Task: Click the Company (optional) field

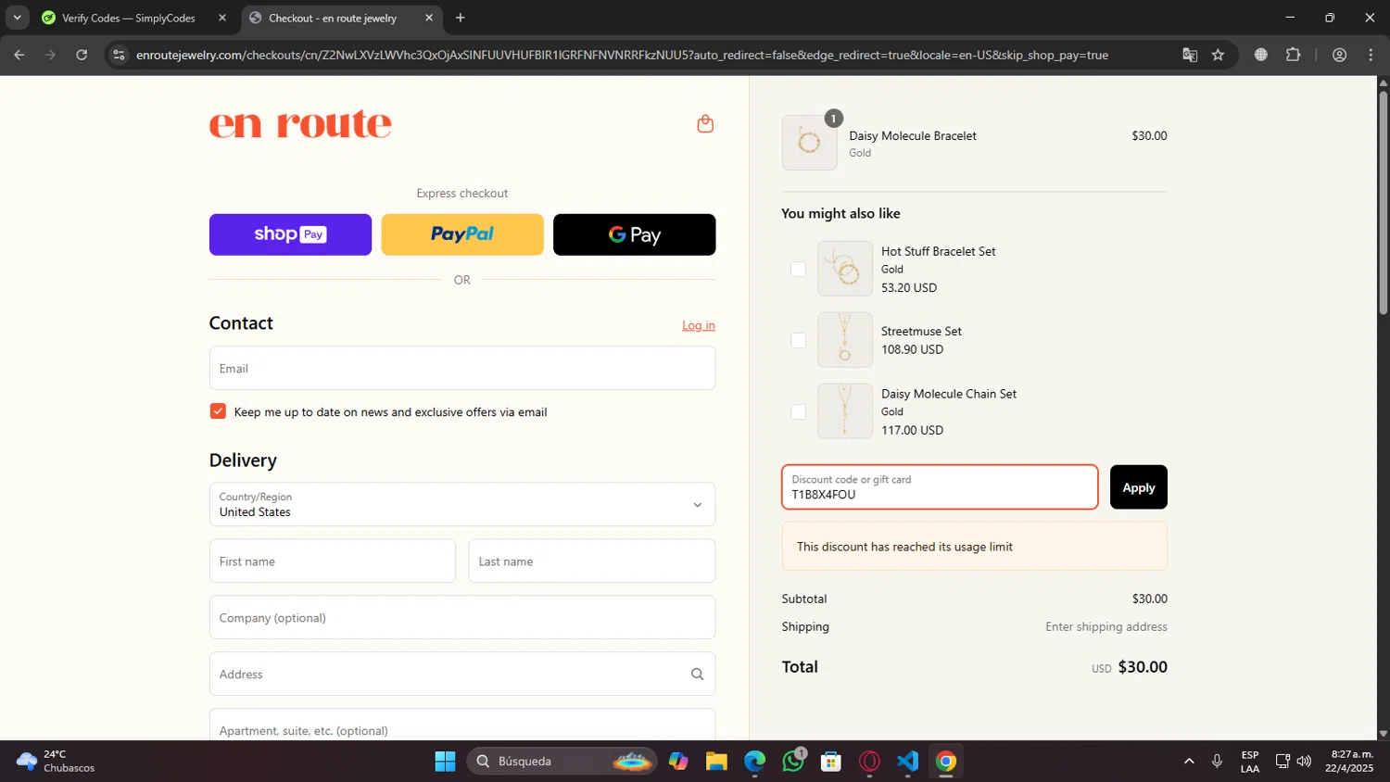Action: [462, 618]
